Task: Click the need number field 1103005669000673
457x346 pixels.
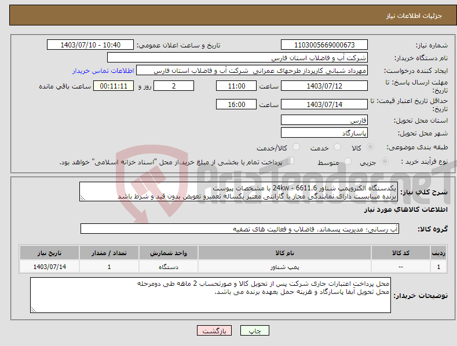Action: pyautogui.click(x=324, y=45)
